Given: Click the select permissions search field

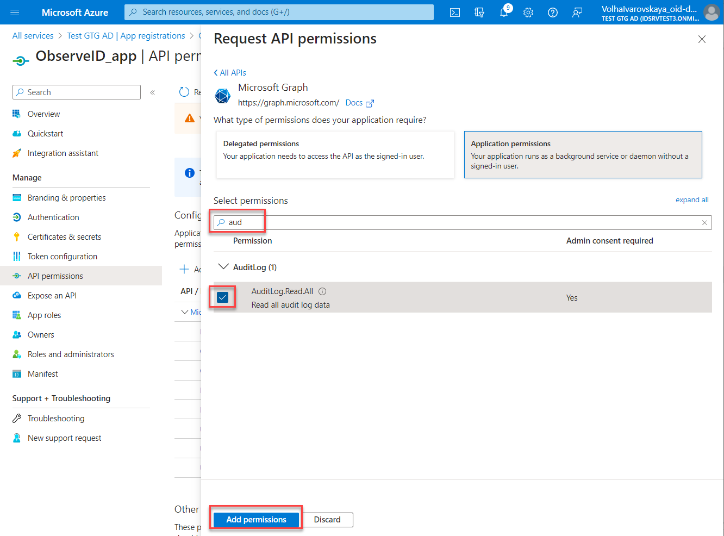Looking at the screenshot, I should pyautogui.click(x=462, y=223).
